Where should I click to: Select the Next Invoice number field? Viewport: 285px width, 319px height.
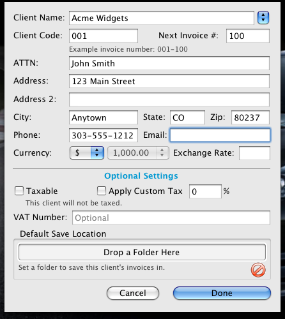(x=248, y=36)
